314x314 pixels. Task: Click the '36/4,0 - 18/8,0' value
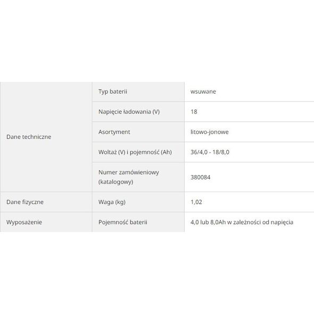210,152
